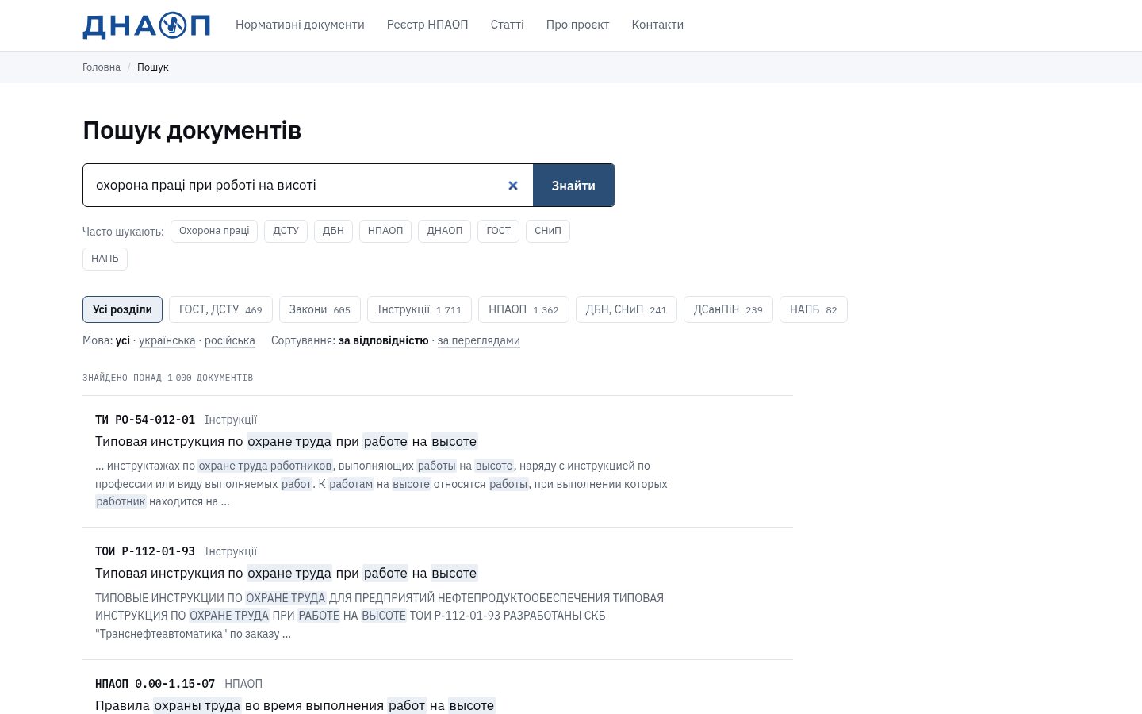Open the Статті section
Viewport: 1142px width, 714px height.
[x=507, y=25]
